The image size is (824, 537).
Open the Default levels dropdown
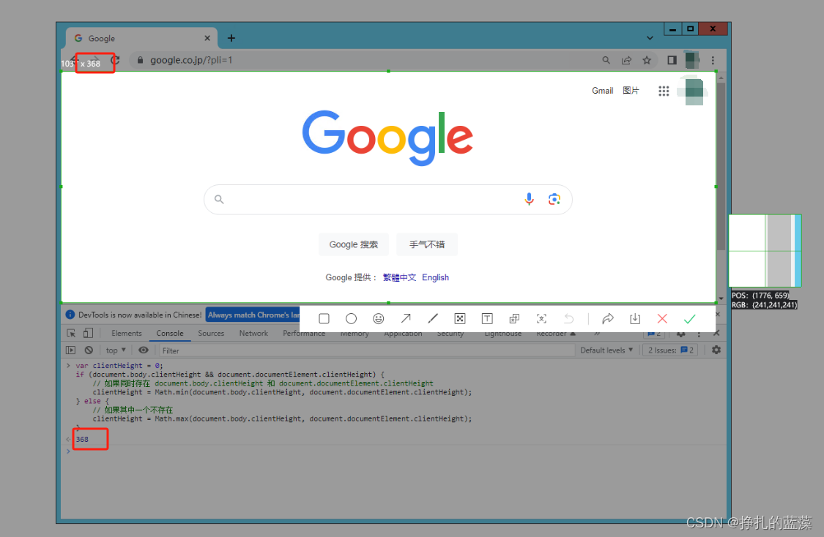point(606,350)
